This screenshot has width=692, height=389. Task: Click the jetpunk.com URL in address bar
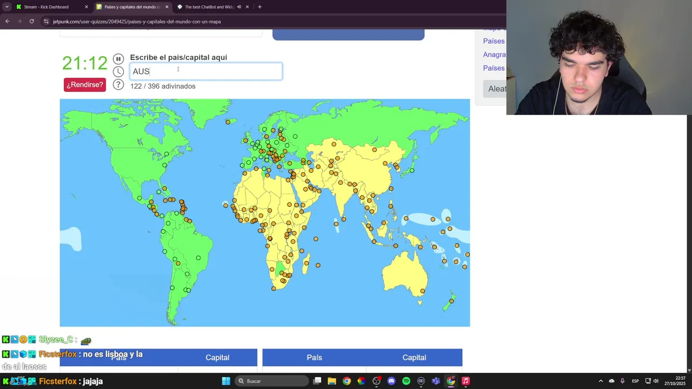pyautogui.click(x=137, y=22)
